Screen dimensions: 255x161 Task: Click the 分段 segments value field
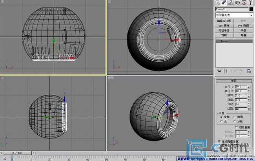[241, 104]
